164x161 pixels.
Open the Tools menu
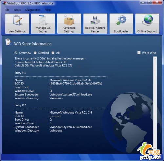click(x=17, y=10)
